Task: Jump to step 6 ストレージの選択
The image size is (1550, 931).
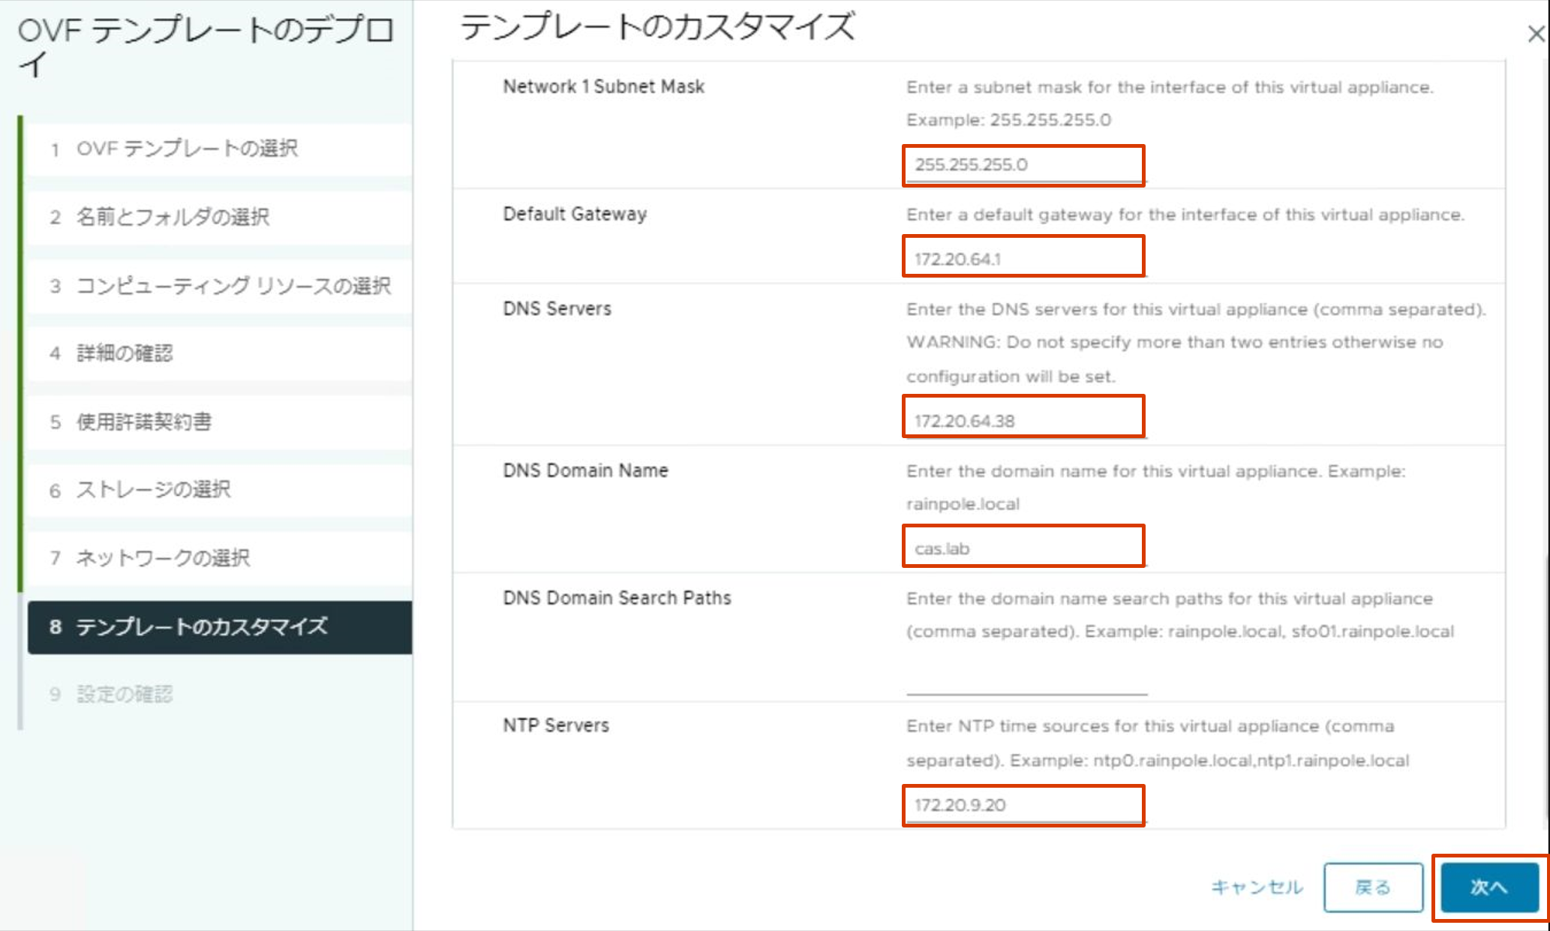Action: [x=219, y=490]
